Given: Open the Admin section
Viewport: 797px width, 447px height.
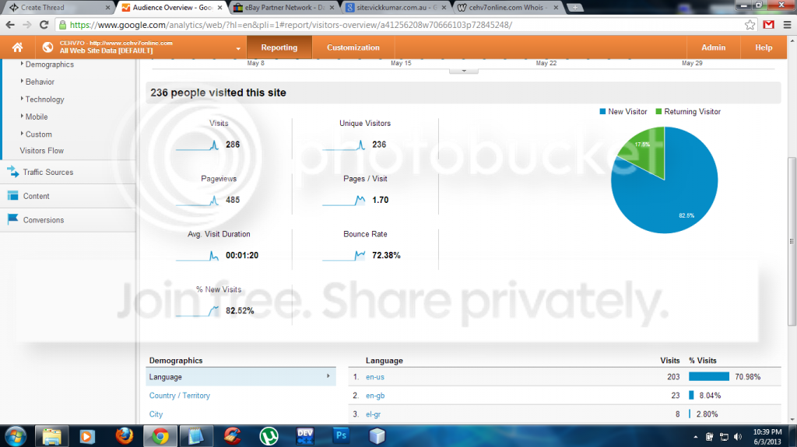Looking at the screenshot, I should [x=713, y=47].
